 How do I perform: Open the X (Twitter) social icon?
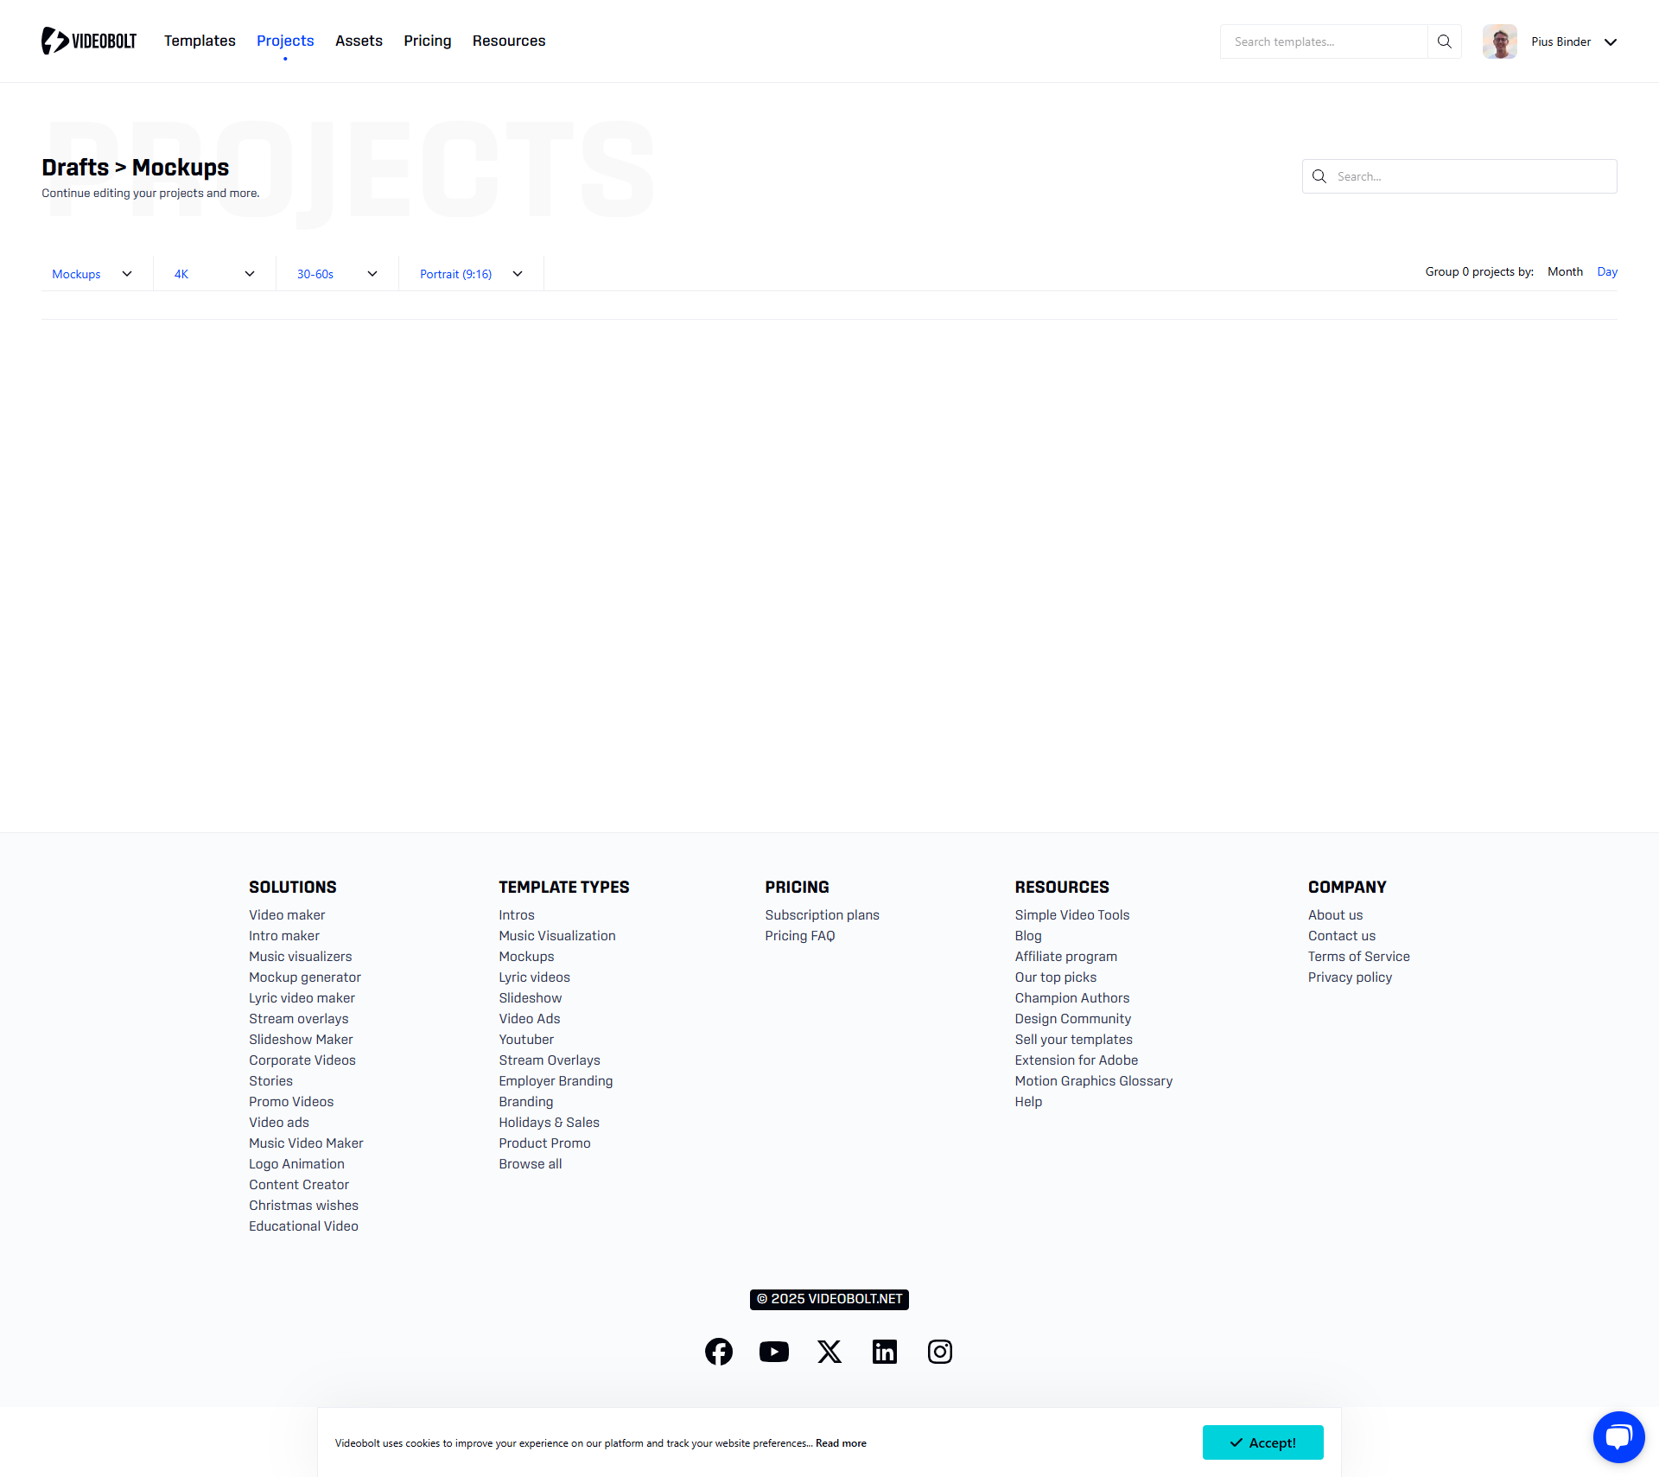click(x=829, y=1352)
